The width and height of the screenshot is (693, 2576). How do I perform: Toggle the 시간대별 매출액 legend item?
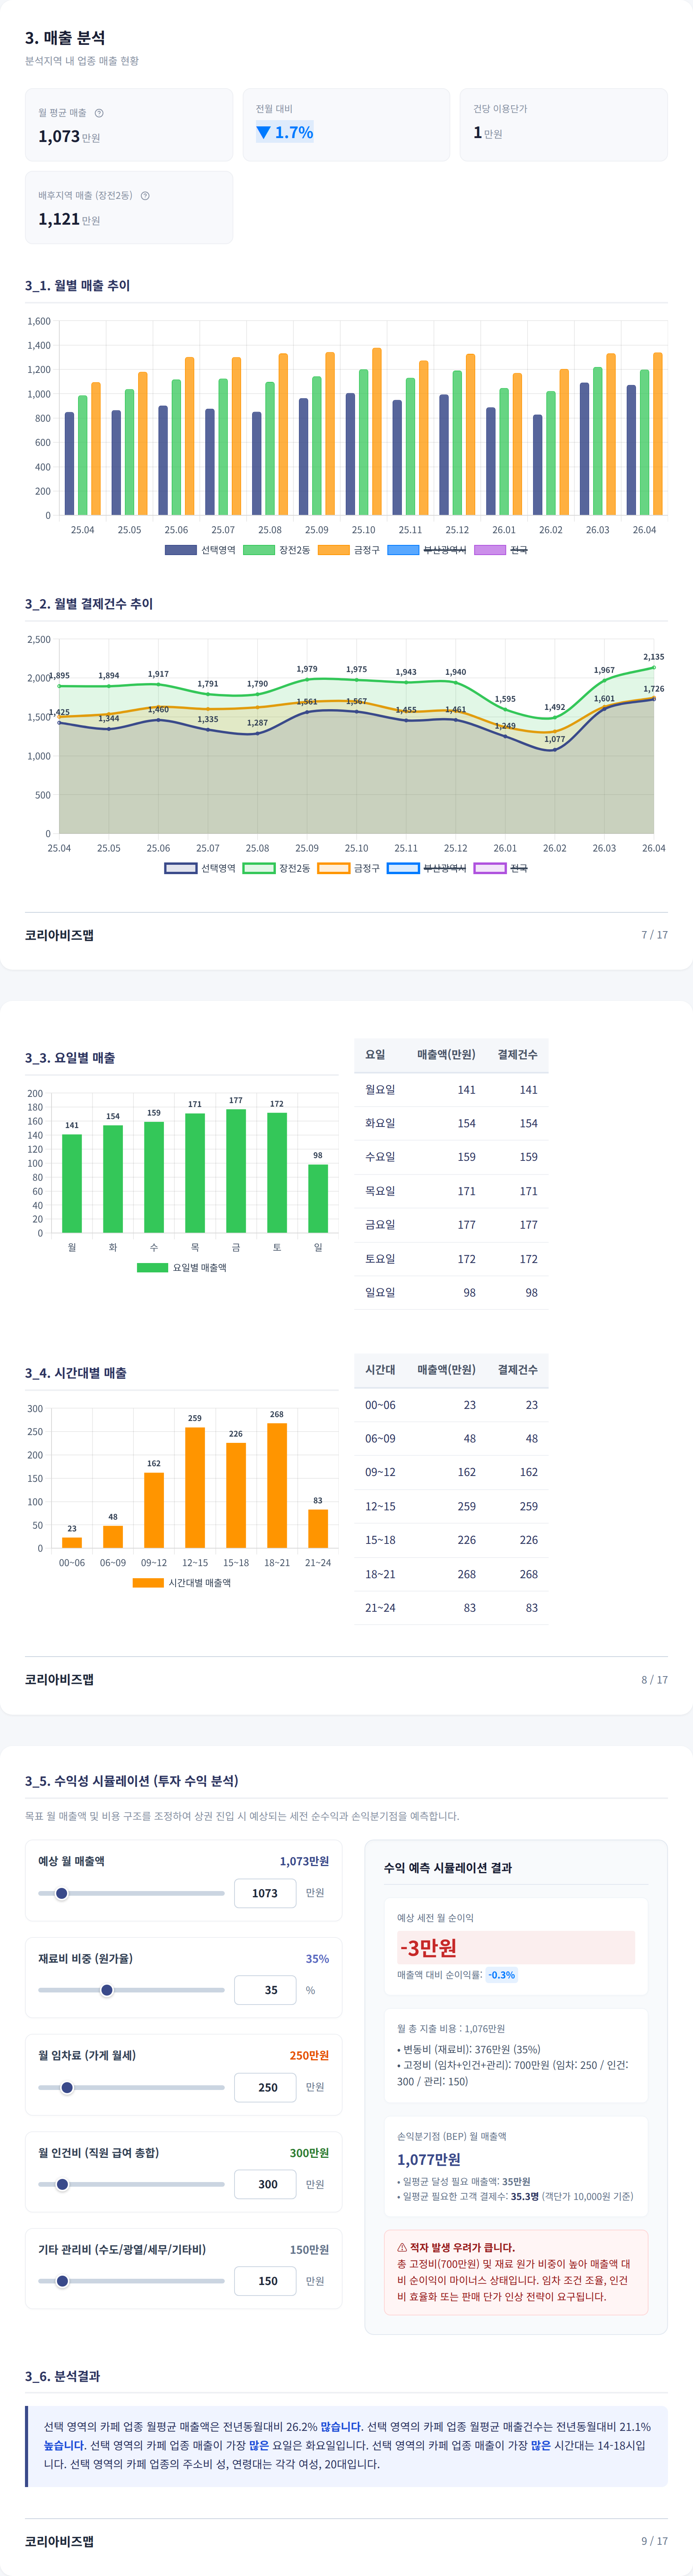[182, 1583]
